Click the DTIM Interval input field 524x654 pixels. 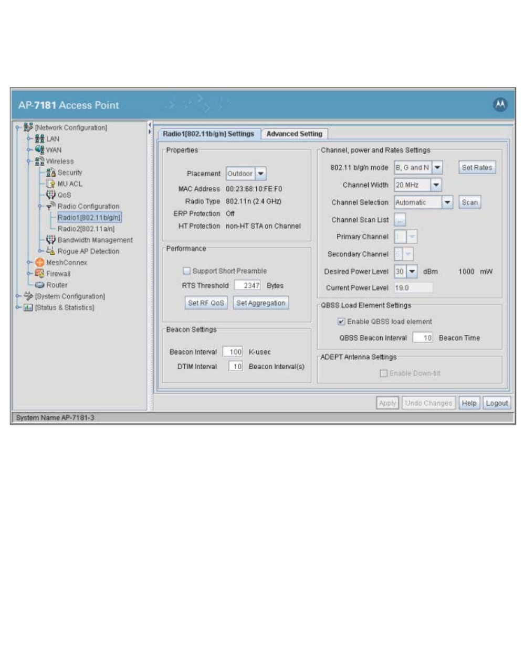tap(236, 367)
